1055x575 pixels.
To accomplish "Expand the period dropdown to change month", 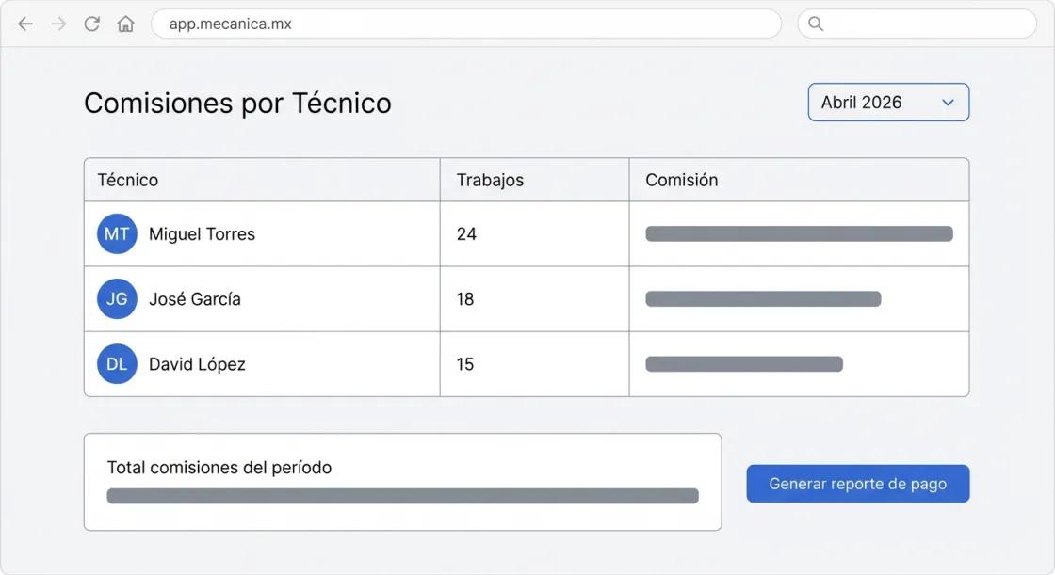I will [886, 102].
